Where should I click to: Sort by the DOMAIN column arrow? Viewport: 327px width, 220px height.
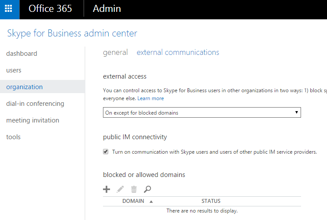point(151,202)
